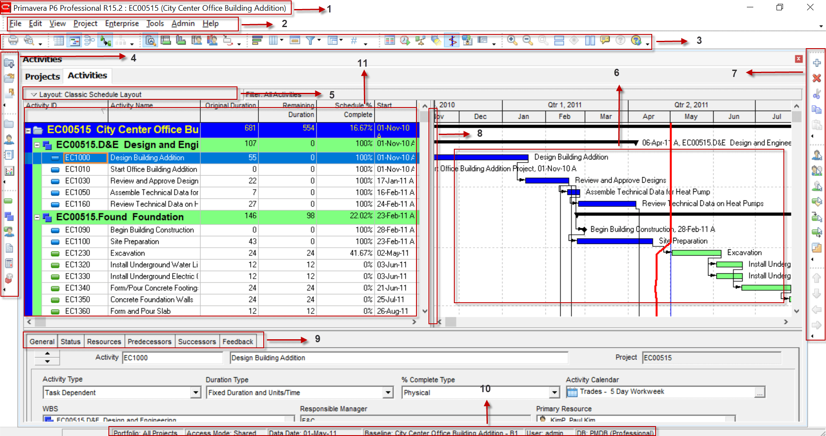Open the Duration Type dropdown
The height and width of the screenshot is (436, 826).
point(388,392)
